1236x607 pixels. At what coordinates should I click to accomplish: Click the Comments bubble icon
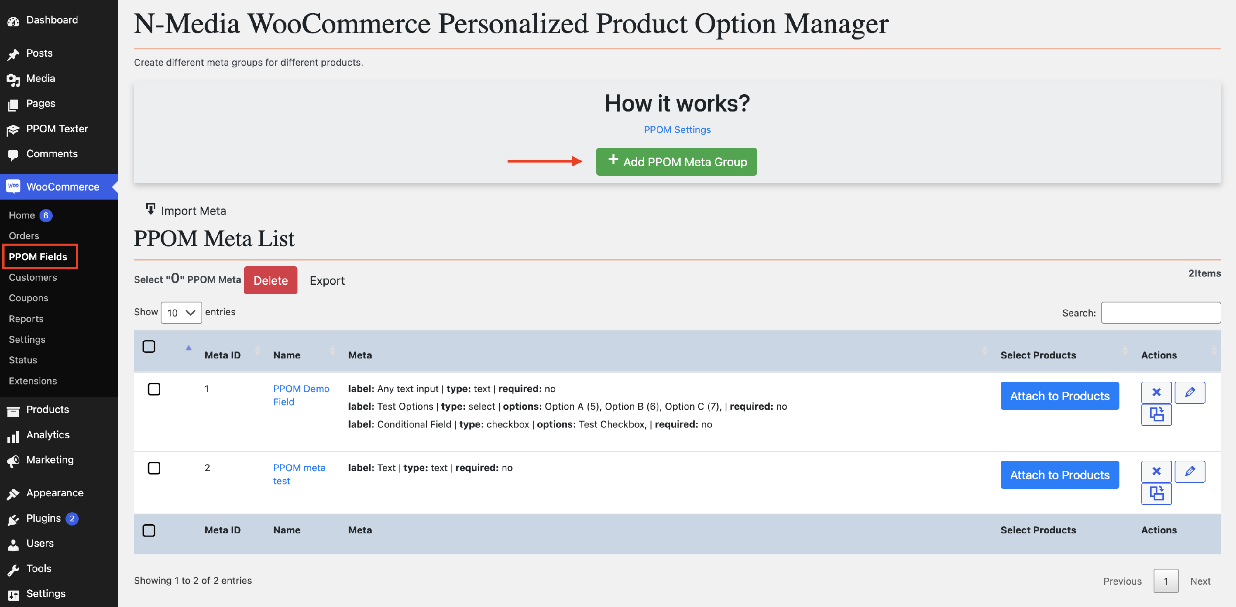[x=13, y=155]
